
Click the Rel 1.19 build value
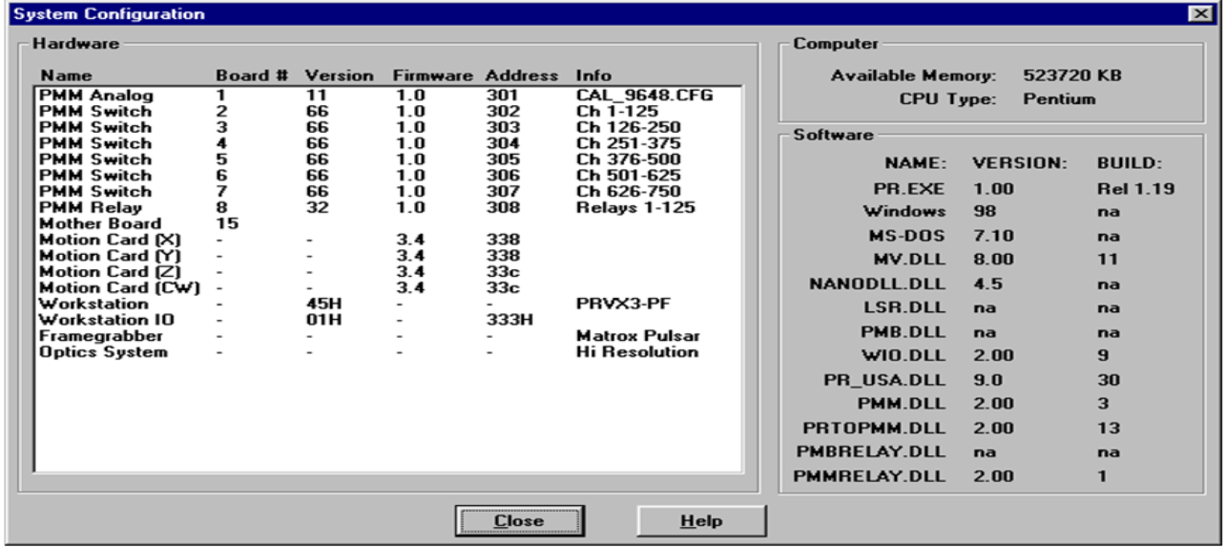1136,189
